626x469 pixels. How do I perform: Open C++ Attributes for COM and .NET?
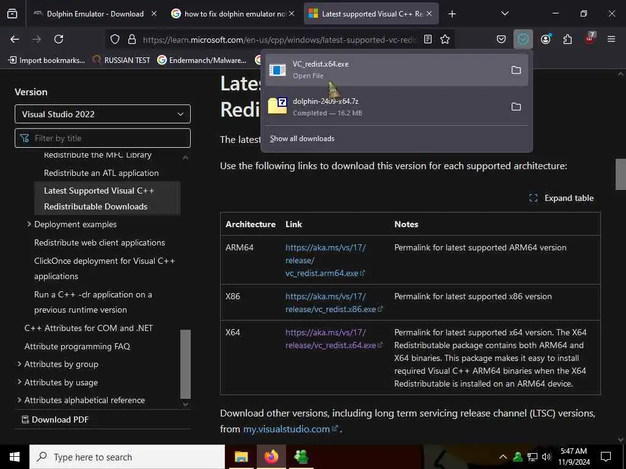point(89,328)
